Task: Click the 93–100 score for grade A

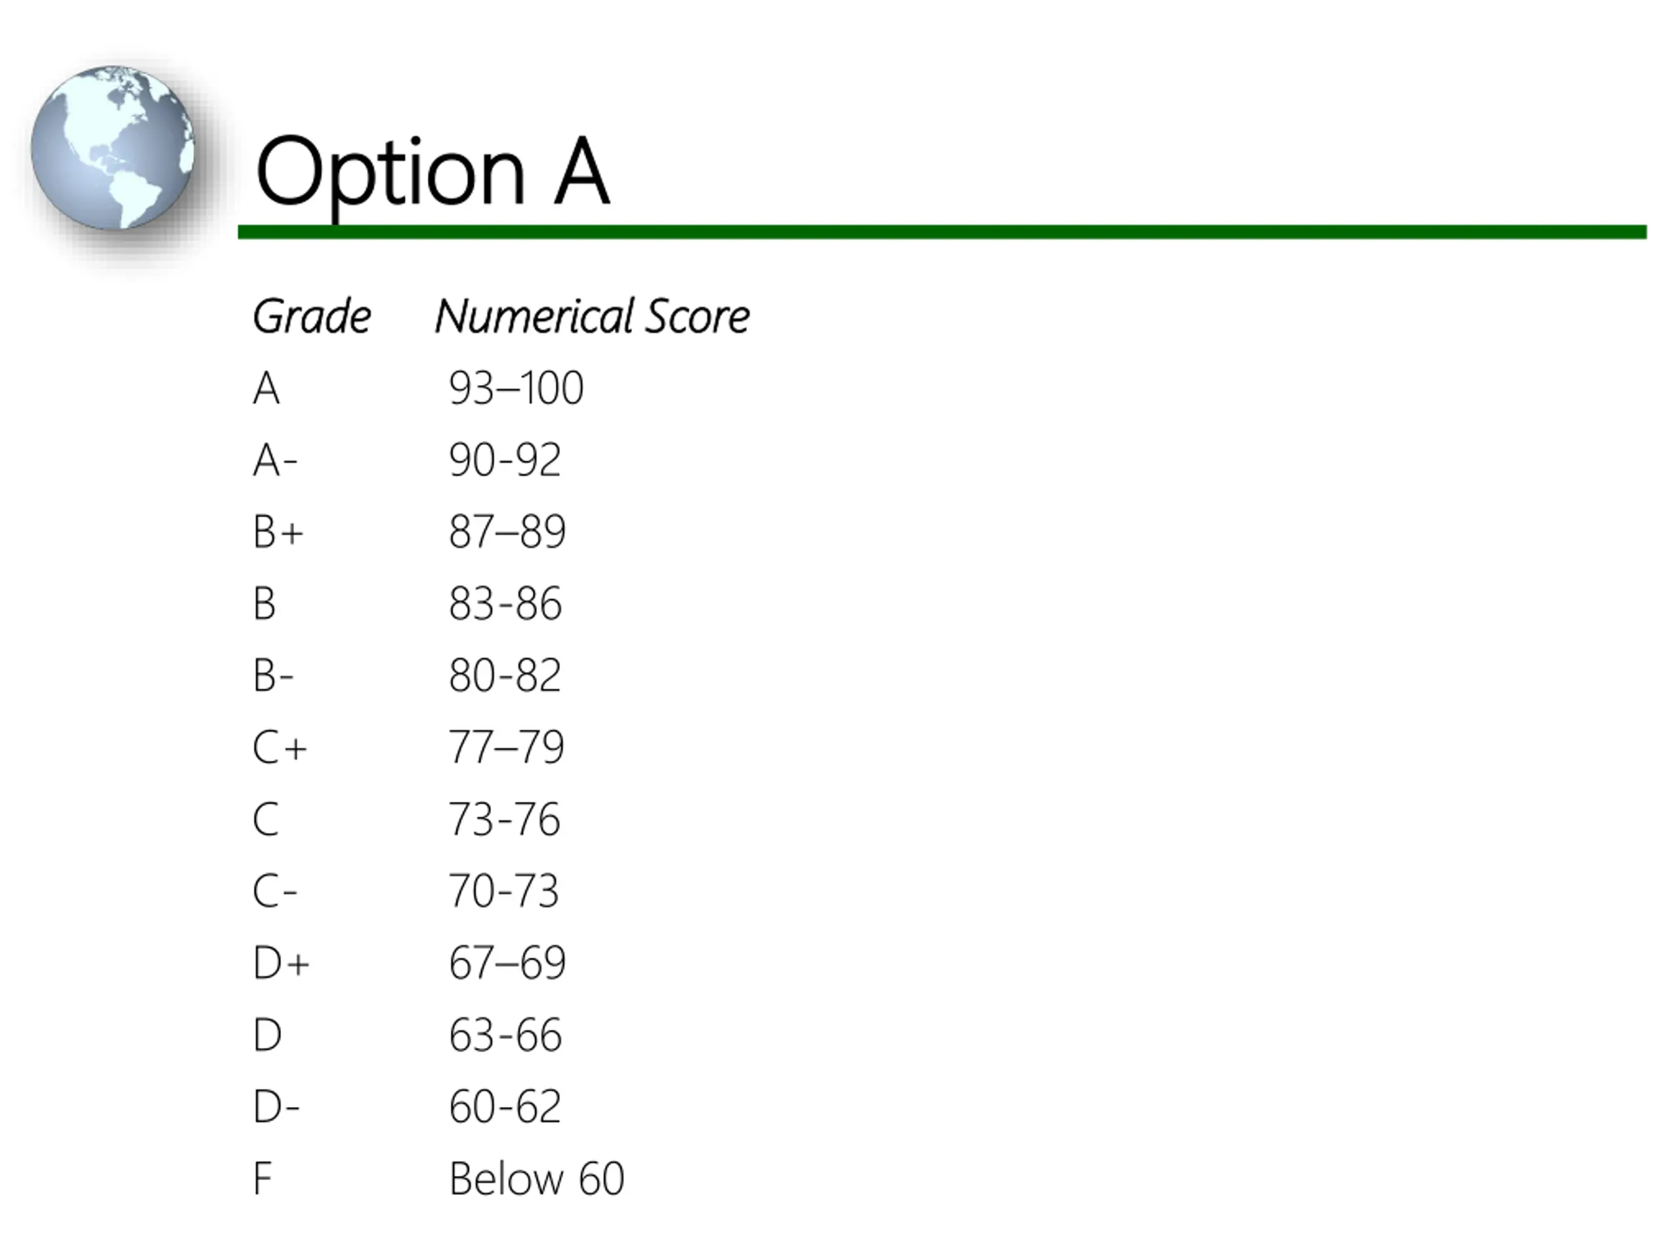Action: (516, 388)
